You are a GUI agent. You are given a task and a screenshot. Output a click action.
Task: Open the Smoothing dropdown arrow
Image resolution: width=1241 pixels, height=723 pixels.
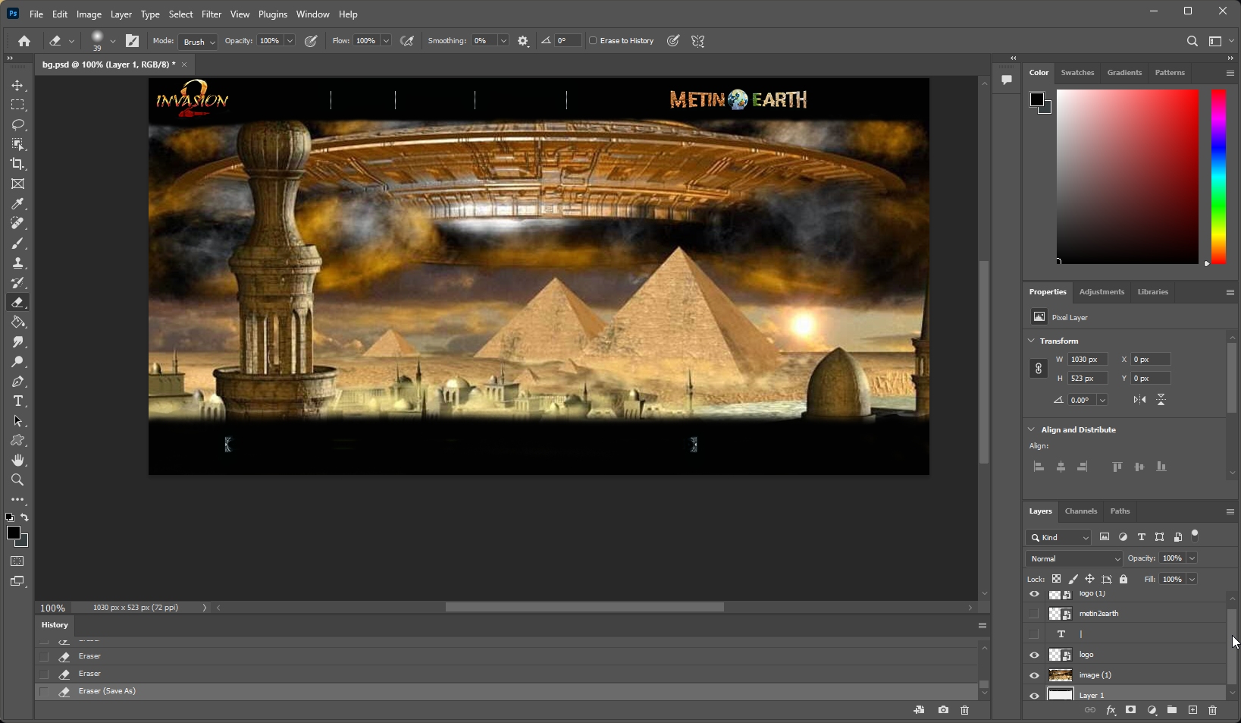click(503, 41)
